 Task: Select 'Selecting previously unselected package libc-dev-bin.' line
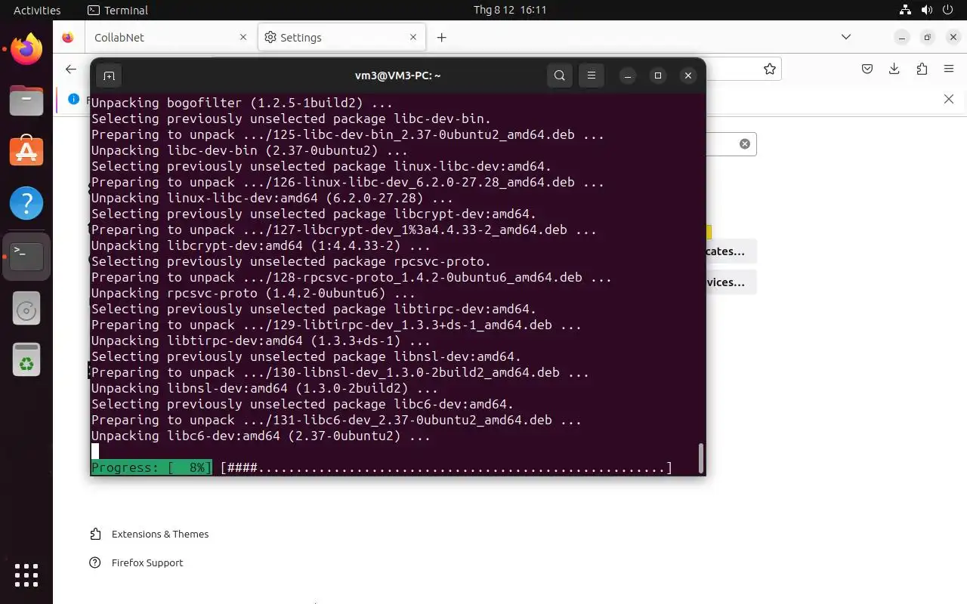click(x=291, y=119)
